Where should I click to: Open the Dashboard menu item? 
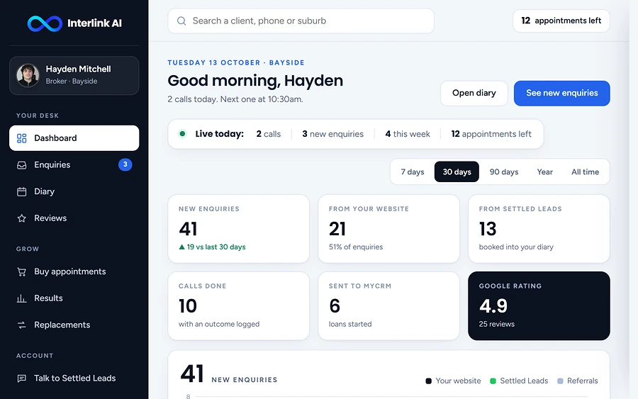pyautogui.click(x=74, y=138)
